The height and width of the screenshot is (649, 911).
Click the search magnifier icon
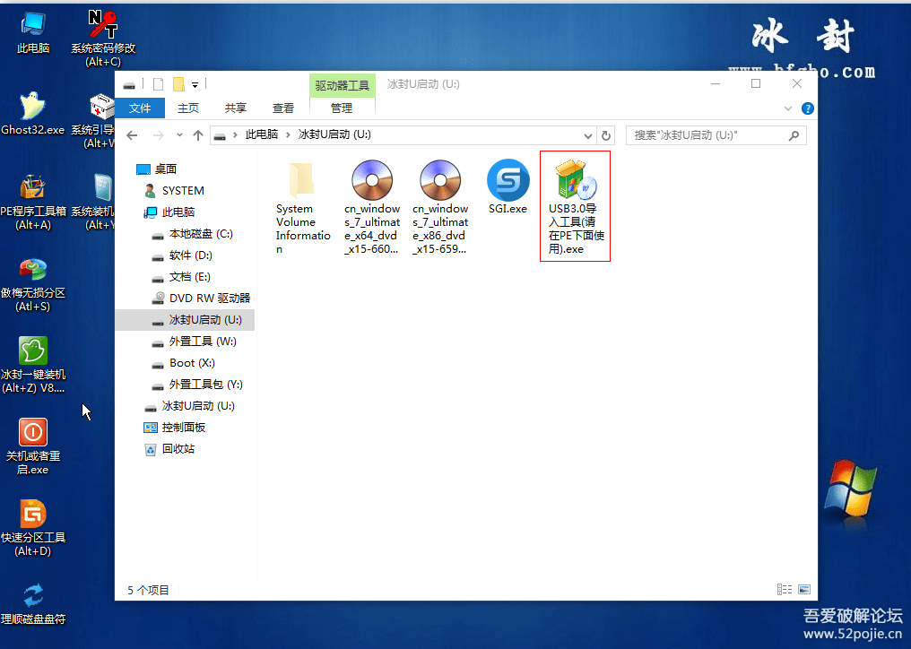pos(794,135)
